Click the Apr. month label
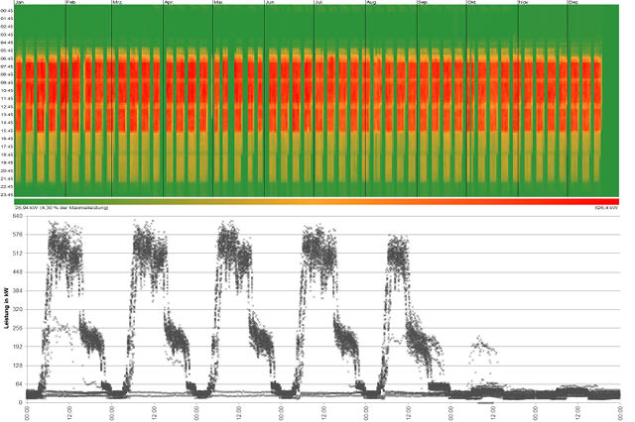The width and height of the screenshot is (635, 422). click(x=169, y=4)
